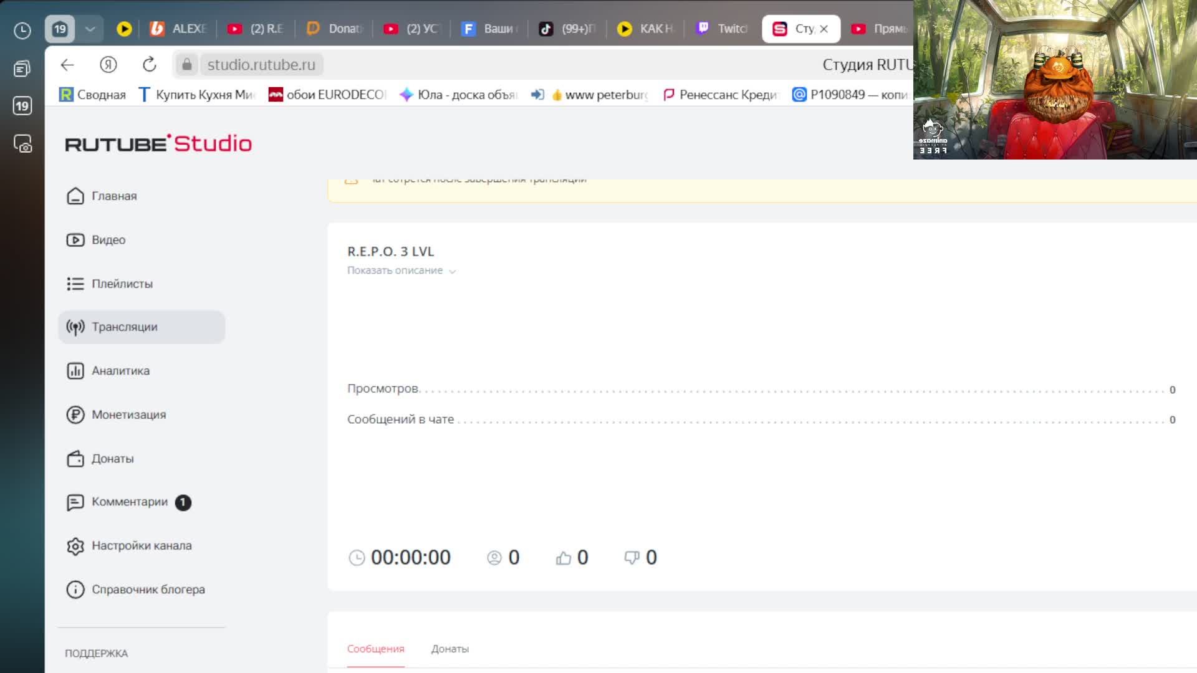This screenshot has height=673, width=1197.
Task: Click the studio.rutube.ru address field
Action: tap(261, 65)
